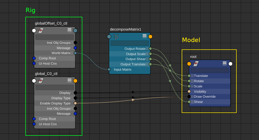
Task: Click the Enable Display Type output port
Action: tap(75, 103)
